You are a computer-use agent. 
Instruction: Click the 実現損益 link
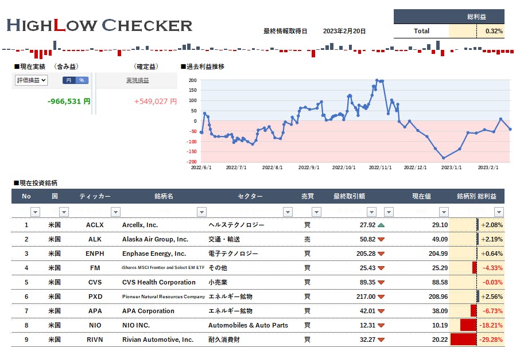(x=137, y=80)
